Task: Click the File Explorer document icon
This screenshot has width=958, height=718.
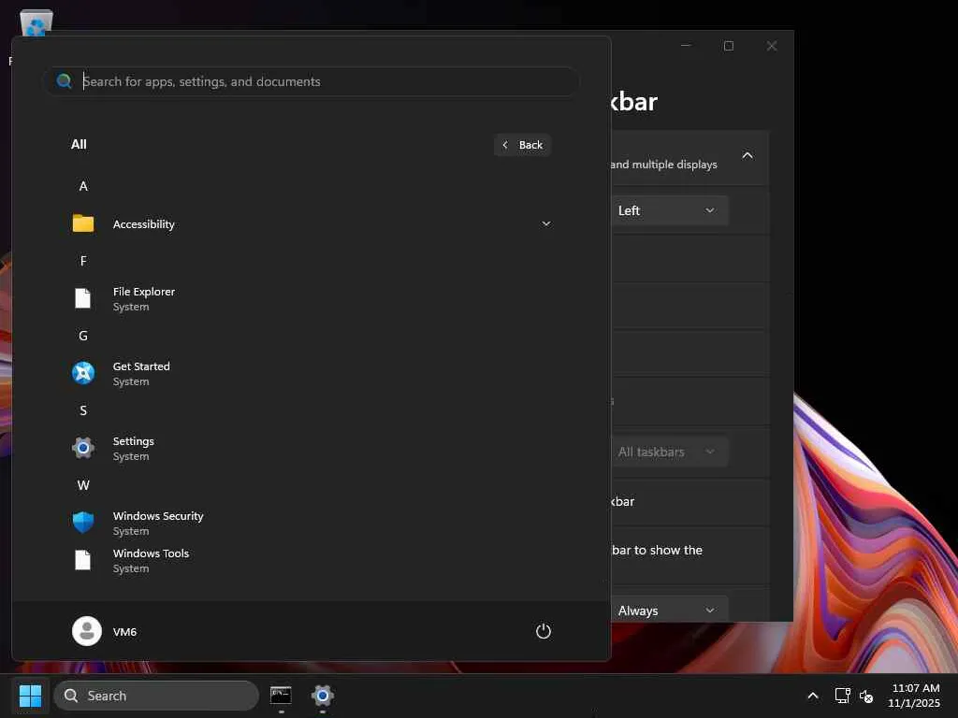Action: click(83, 298)
